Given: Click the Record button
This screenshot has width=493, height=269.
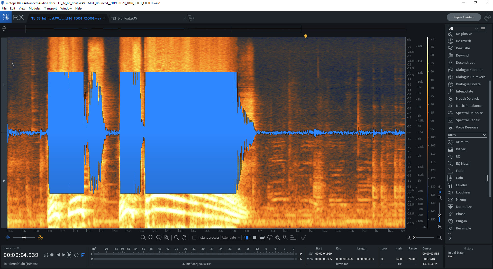Looking at the screenshot, I should [52, 255].
